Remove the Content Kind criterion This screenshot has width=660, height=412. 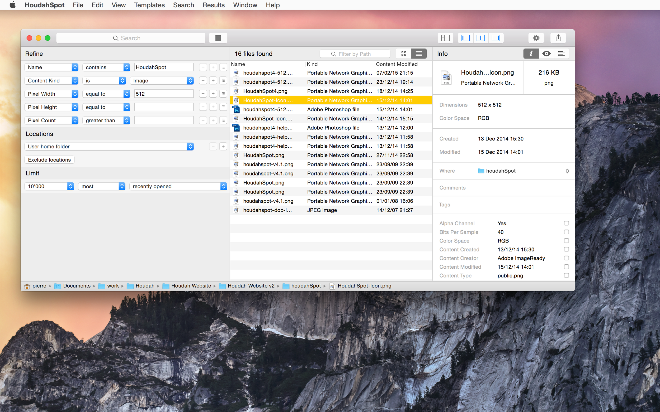pos(203,80)
